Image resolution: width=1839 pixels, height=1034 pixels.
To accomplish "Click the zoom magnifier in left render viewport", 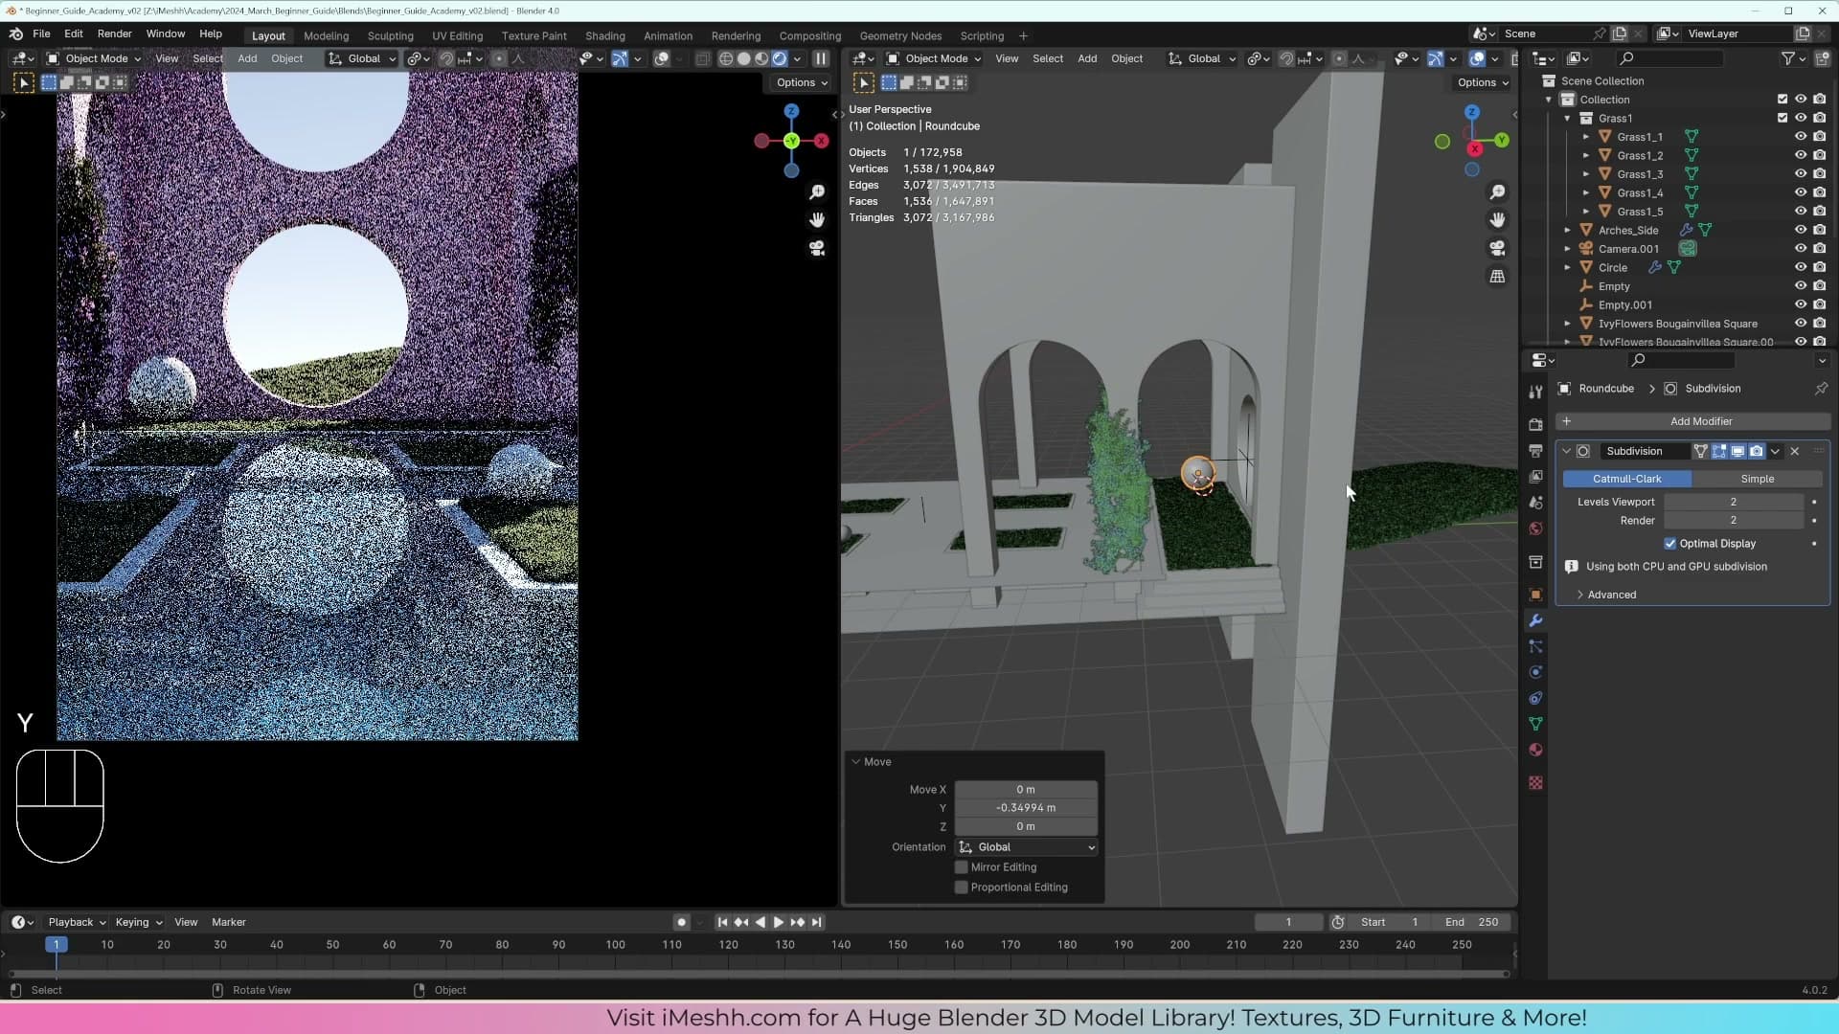I will (x=817, y=192).
